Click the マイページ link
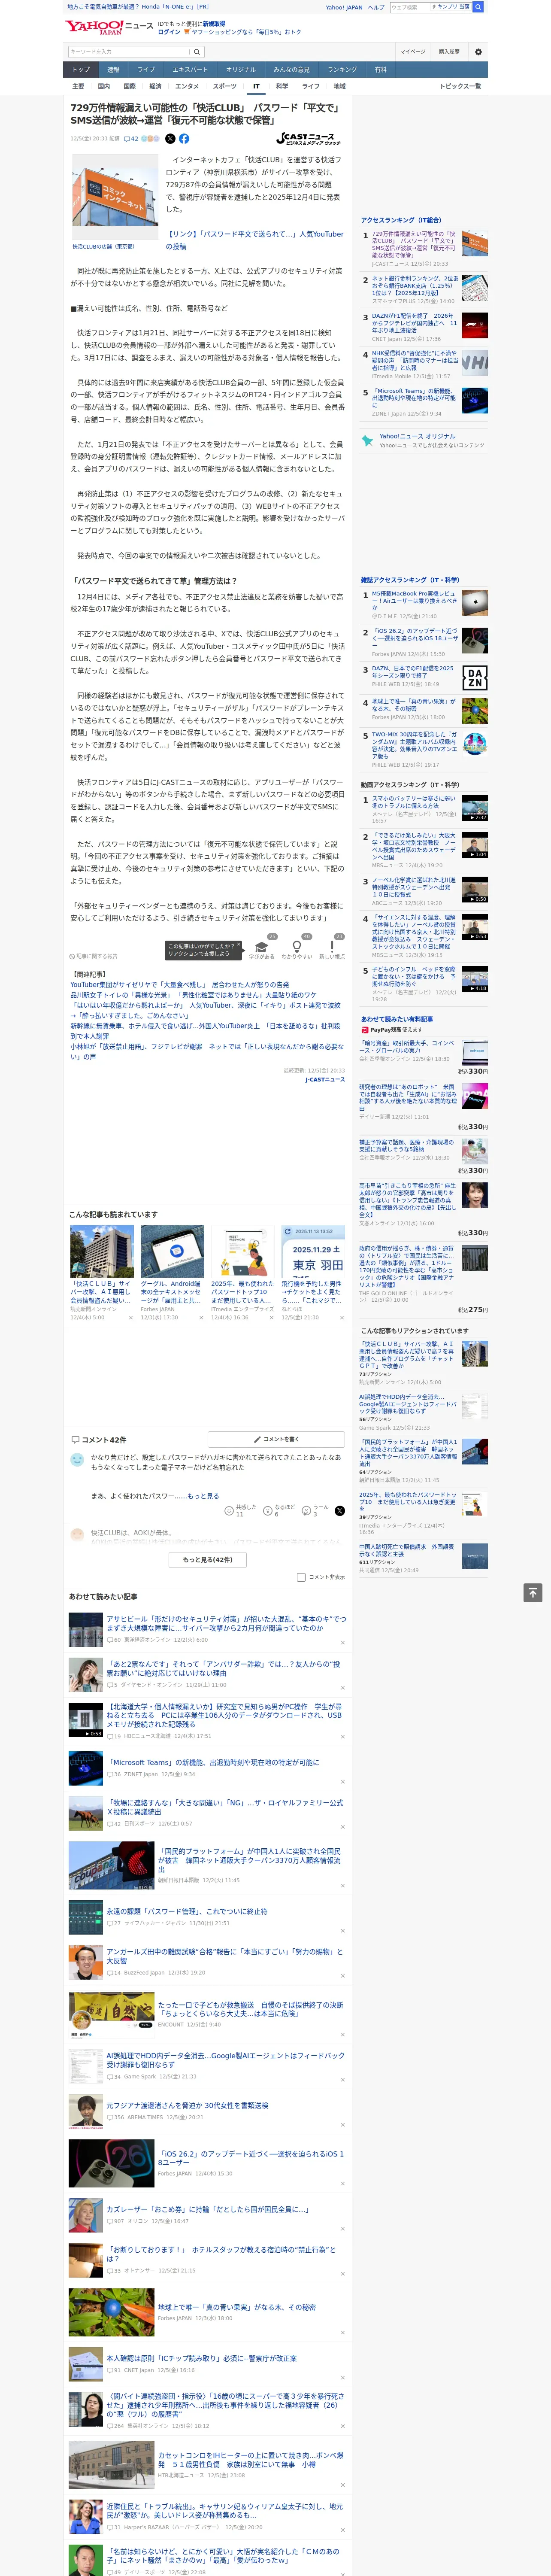 pyautogui.click(x=412, y=52)
